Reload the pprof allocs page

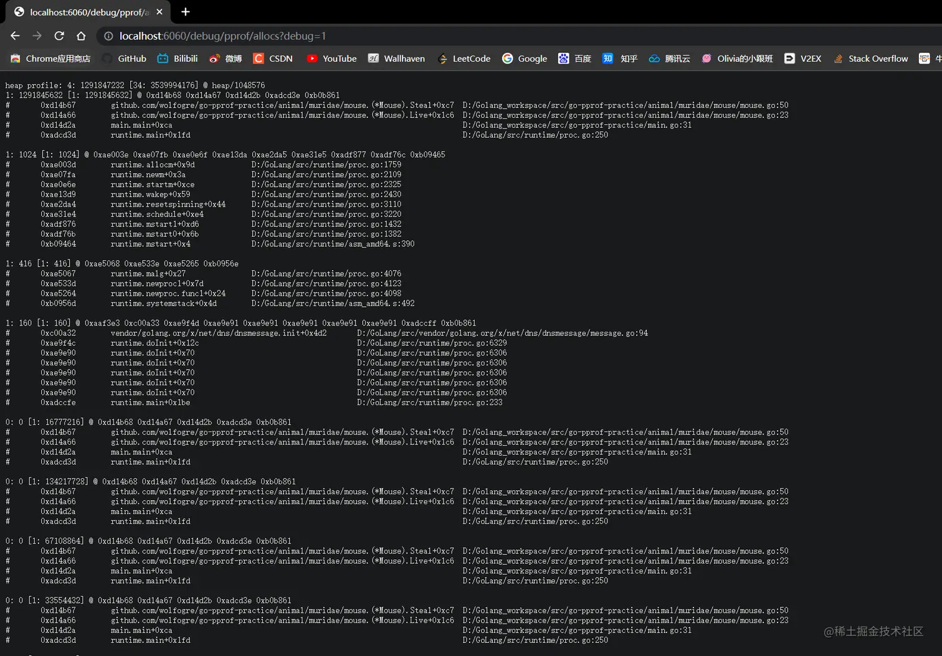pyautogui.click(x=59, y=36)
